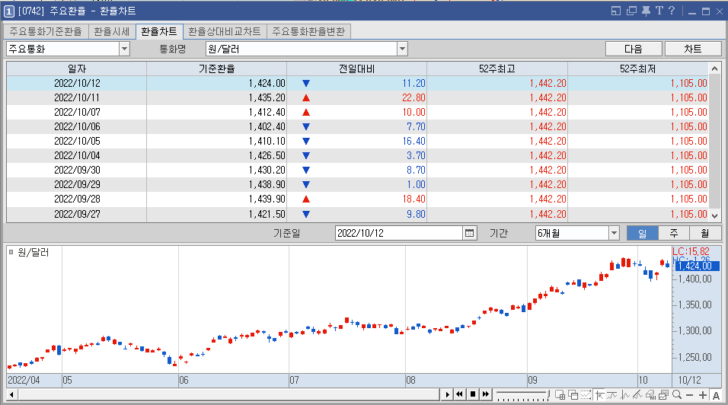Select the 2022/10/12 table row date
The height and width of the screenshot is (405, 728).
tap(77, 83)
